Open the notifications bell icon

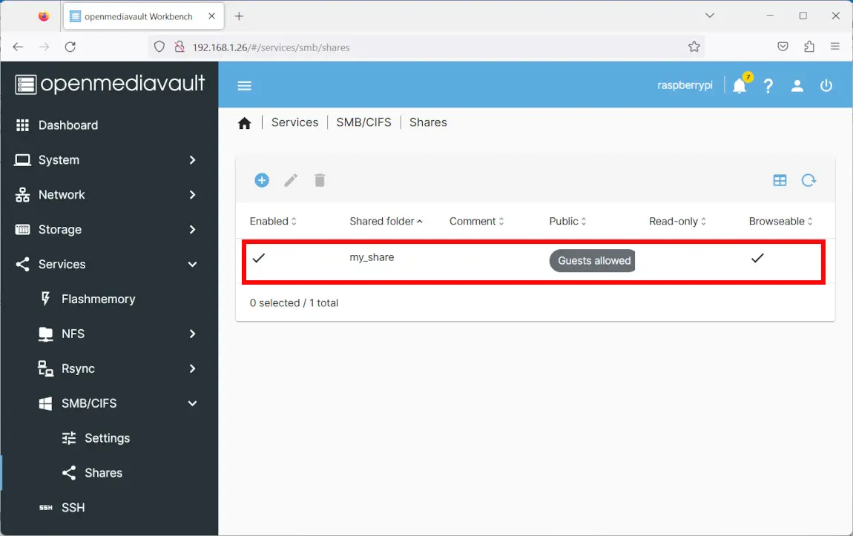tap(740, 86)
